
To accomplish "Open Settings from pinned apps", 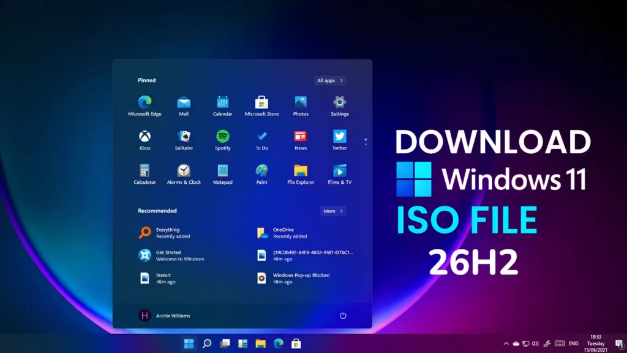I will point(339,106).
